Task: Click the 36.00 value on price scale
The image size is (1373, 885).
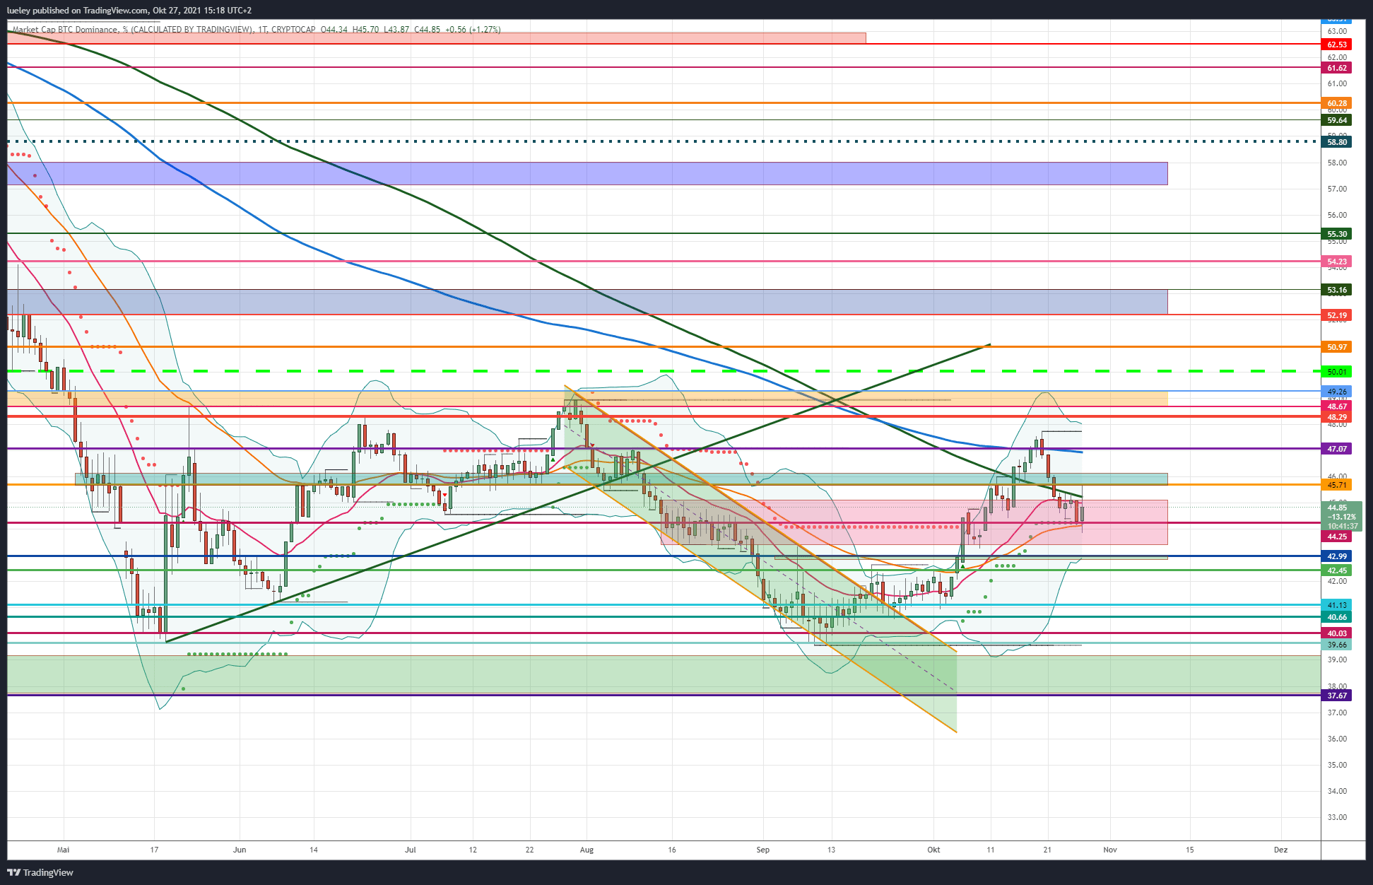Action: click(1337, 739)
